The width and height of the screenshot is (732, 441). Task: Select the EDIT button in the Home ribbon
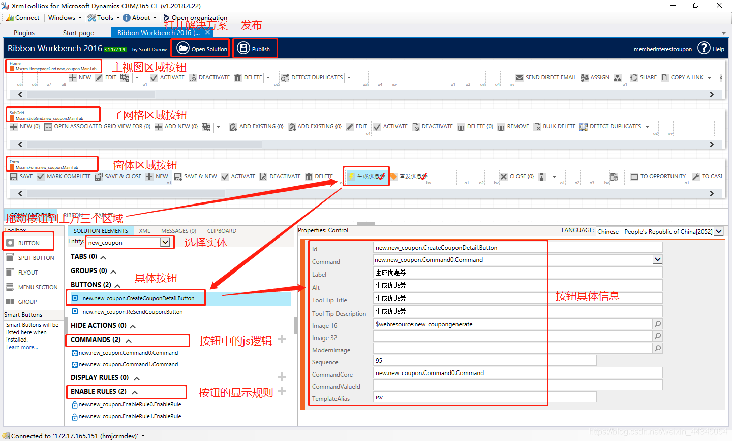click(106, 78)
